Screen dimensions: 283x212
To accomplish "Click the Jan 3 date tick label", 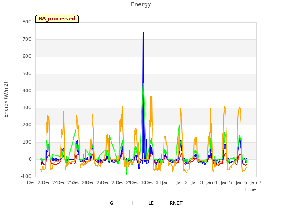I will (x=197, y=182).
